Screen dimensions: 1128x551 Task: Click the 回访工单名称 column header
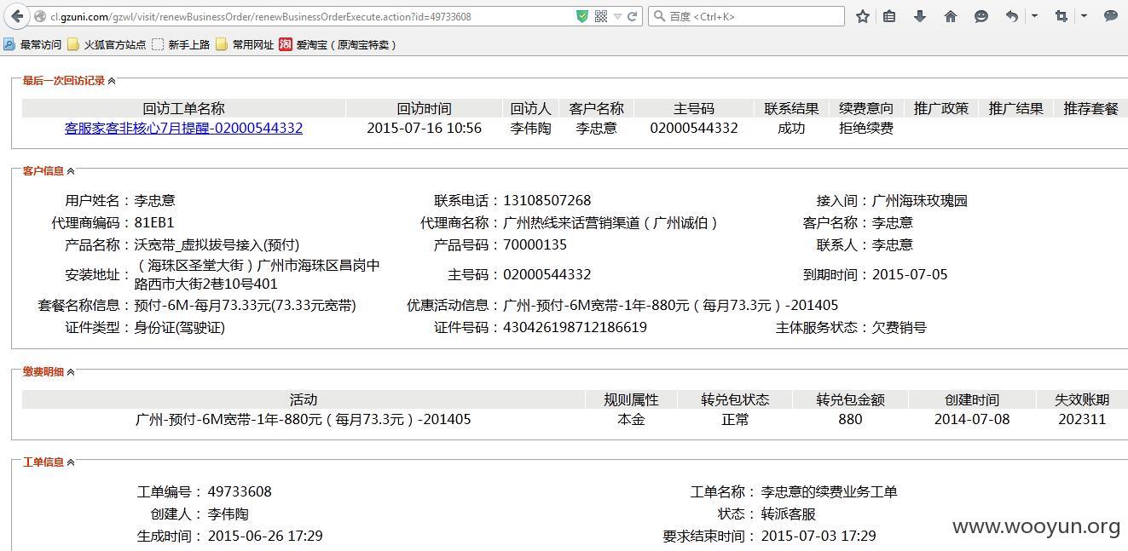183,108
